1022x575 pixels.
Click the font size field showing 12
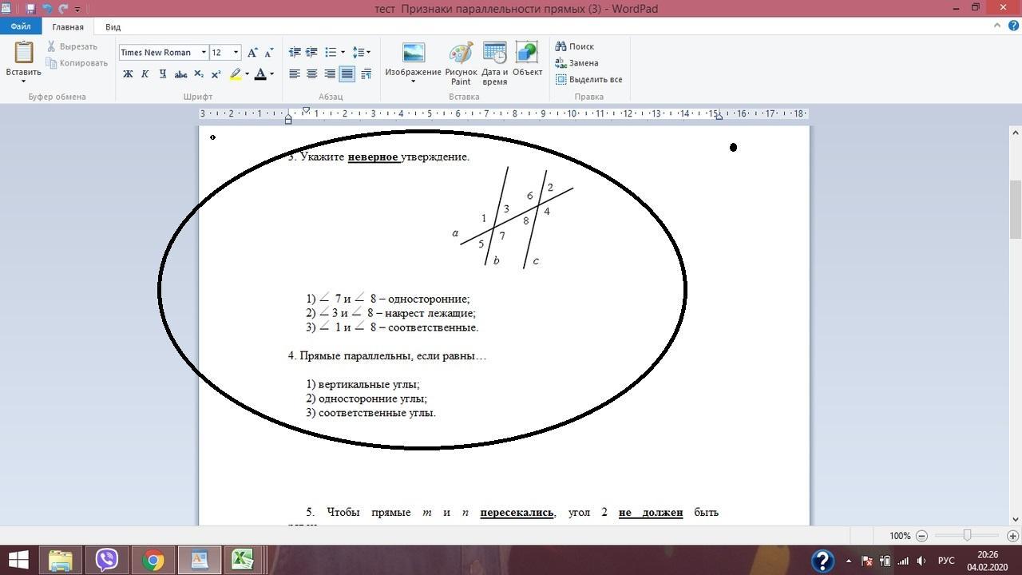220,53
